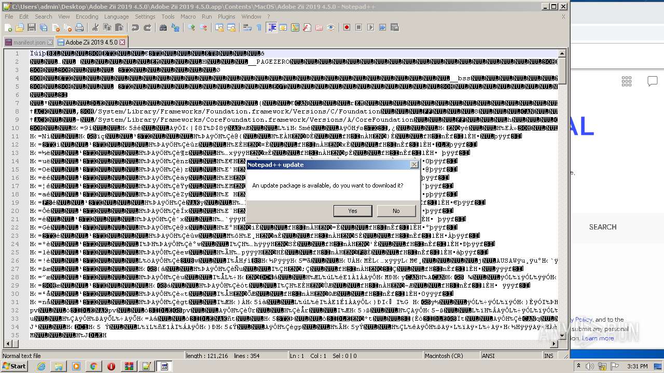The image size is (664, 373).
Task: Click the Print toolbar icon
Action: click(x=79, y=27)
